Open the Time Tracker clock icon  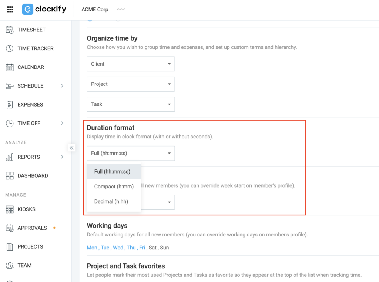10,48
